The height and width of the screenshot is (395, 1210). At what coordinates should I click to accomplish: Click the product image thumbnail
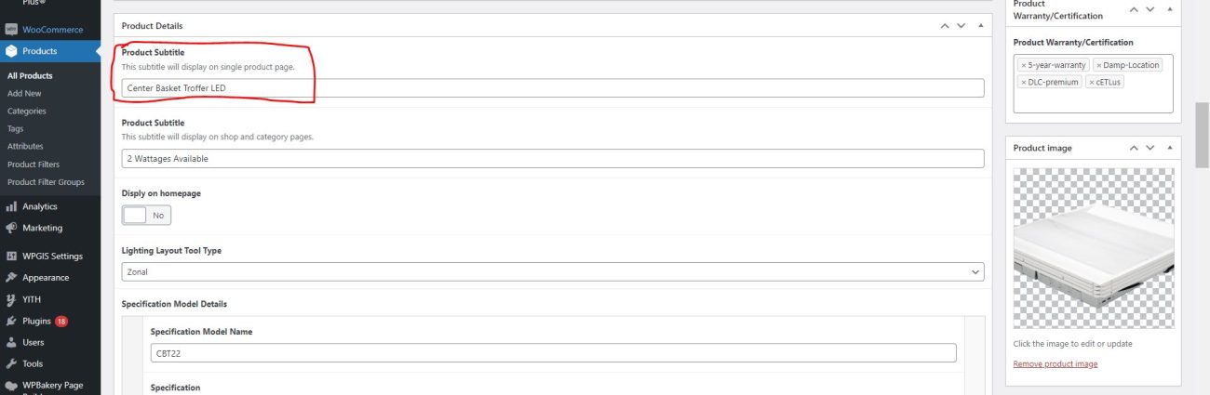(1093, 247)
